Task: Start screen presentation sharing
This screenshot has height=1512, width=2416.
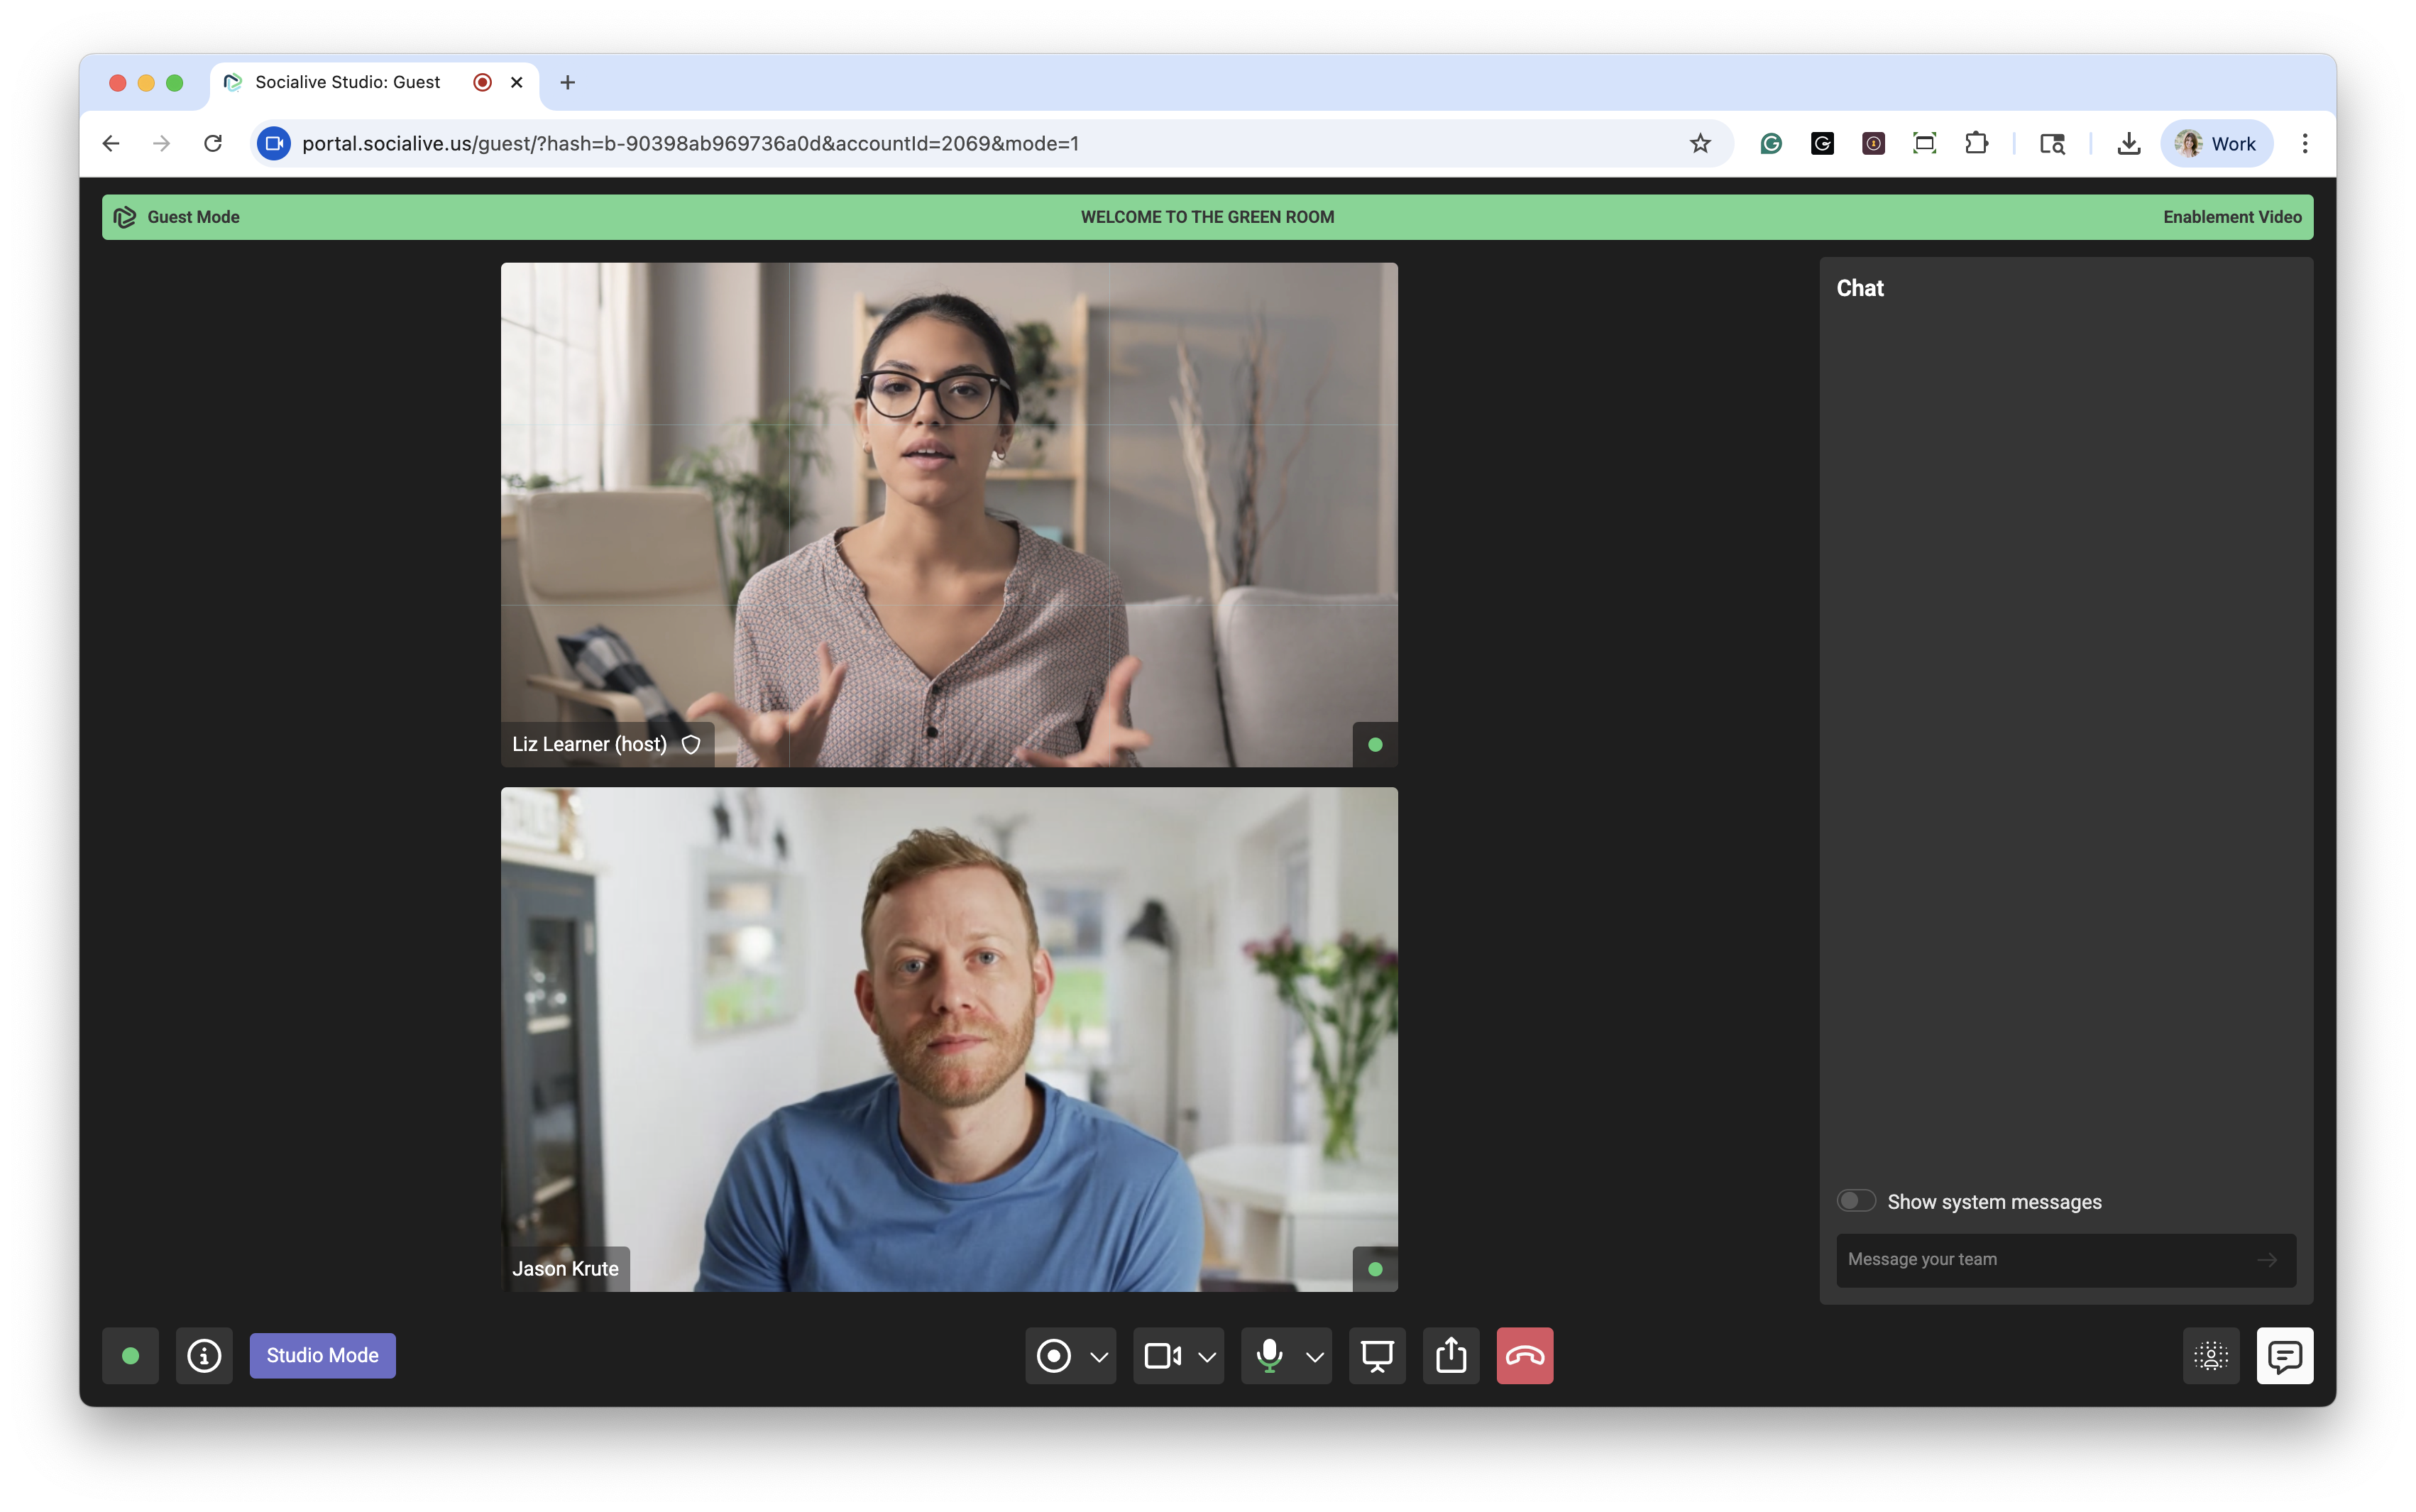Action: tap(1376, 1356)
